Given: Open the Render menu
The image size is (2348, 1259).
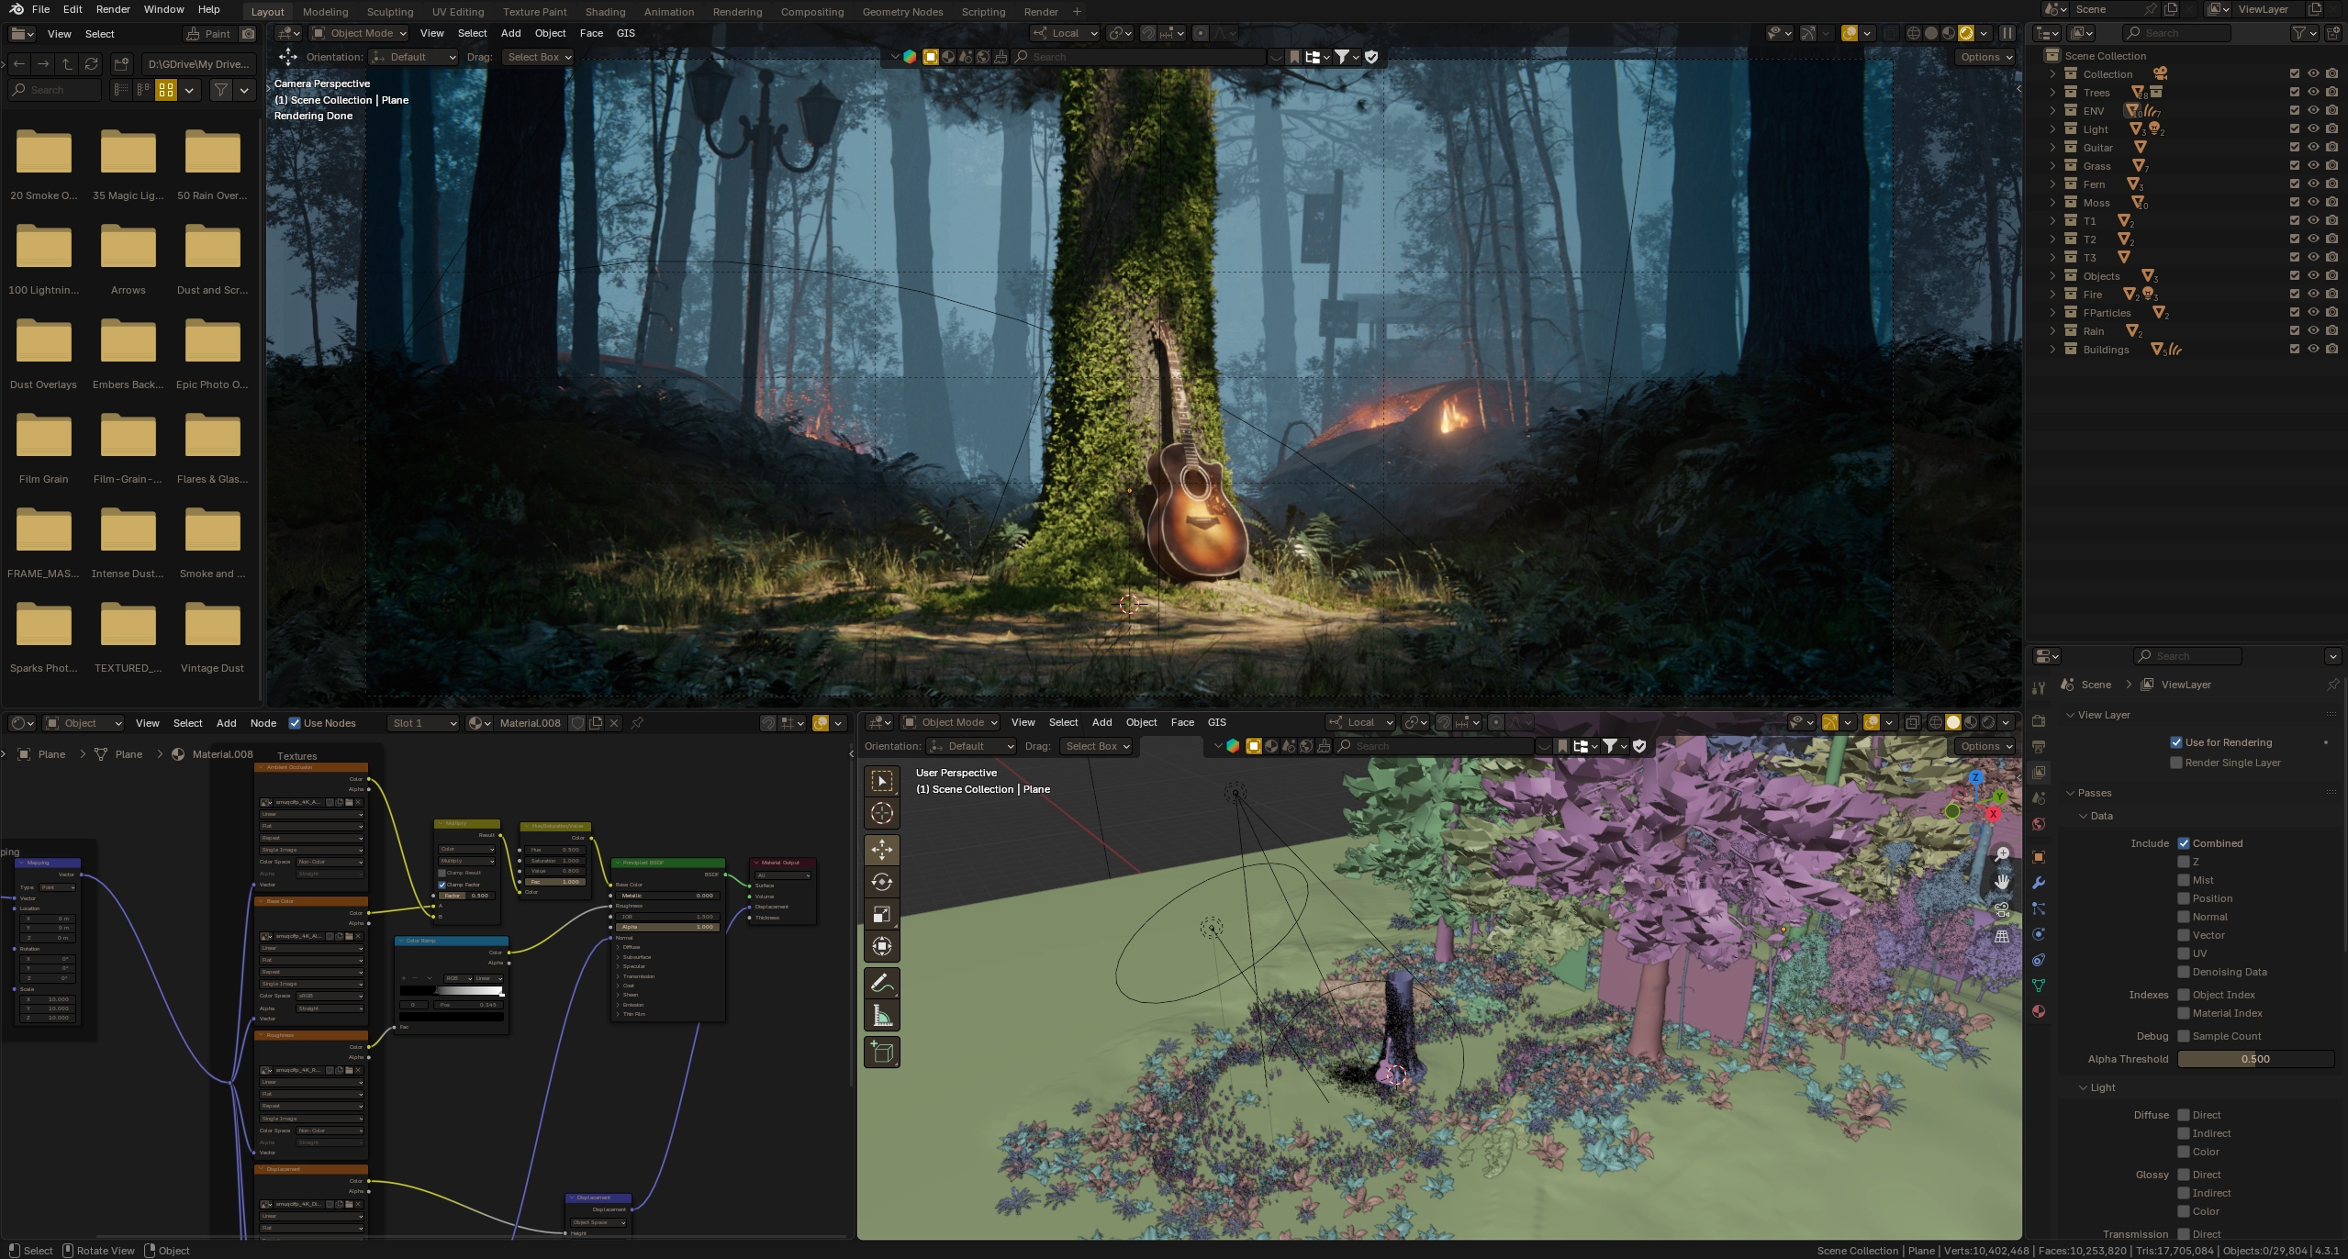Looking at the screenshot, I should [113, 9].
